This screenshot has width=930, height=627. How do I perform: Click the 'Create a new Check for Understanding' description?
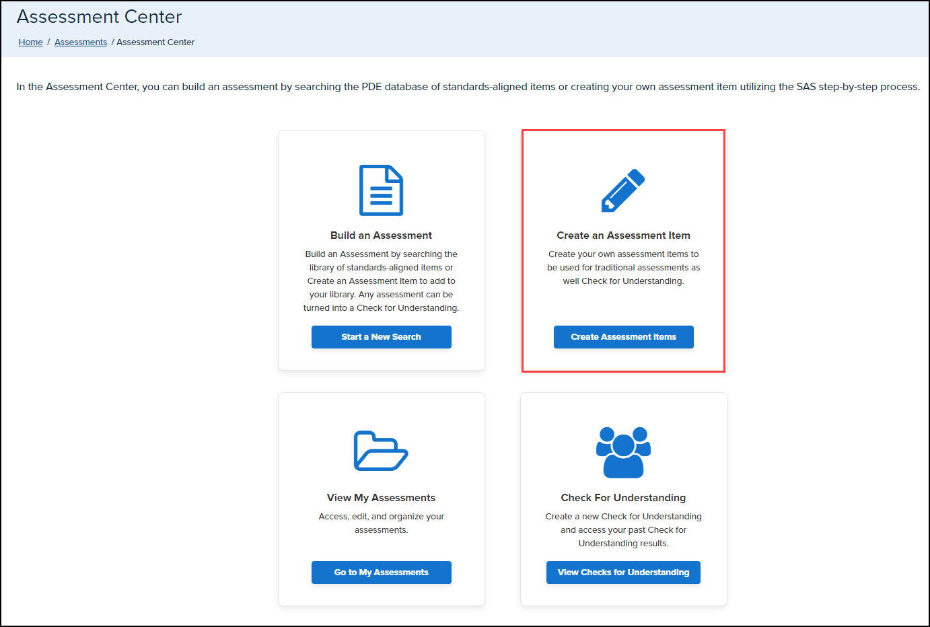click(623, 530)
